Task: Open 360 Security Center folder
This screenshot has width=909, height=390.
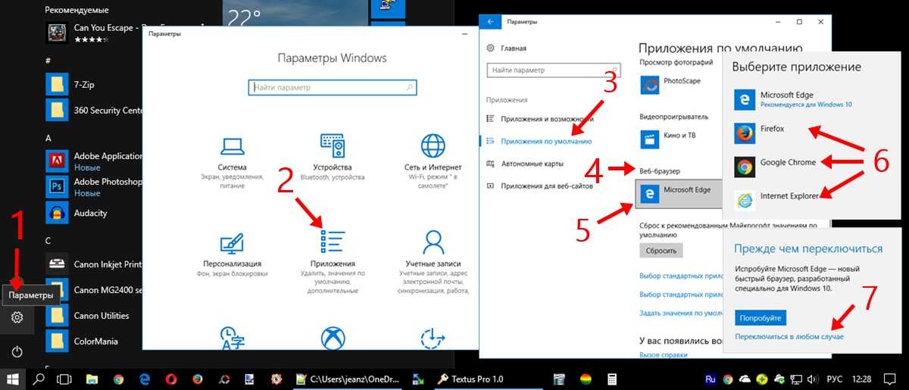Action: (x=94, y=110)
